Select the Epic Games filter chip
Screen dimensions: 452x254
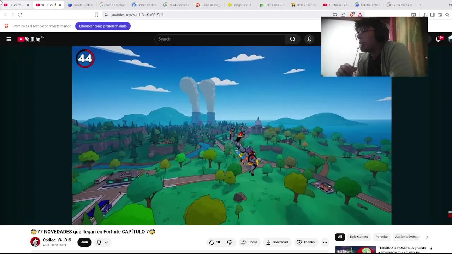359,237
